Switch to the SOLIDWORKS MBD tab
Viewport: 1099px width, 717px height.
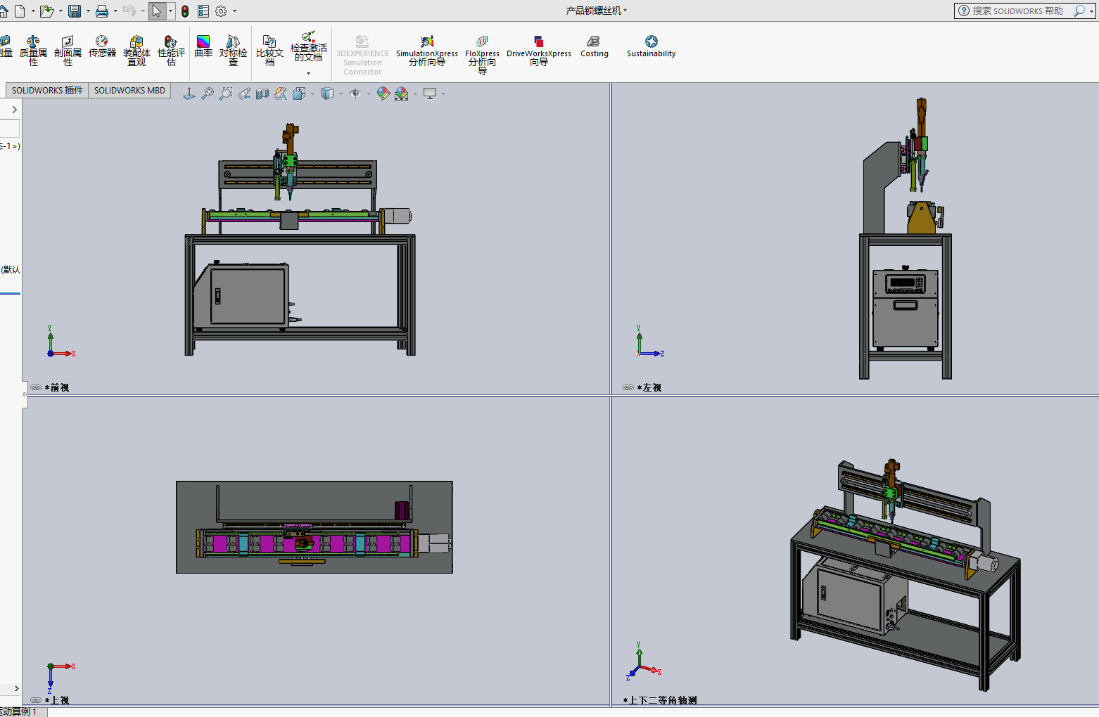129,90
